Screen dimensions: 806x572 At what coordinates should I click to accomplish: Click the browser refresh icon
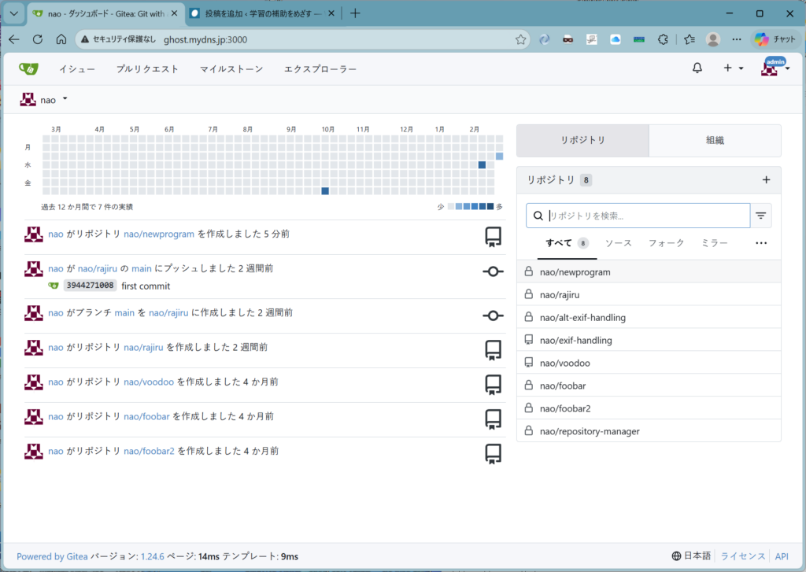(37, 39)
